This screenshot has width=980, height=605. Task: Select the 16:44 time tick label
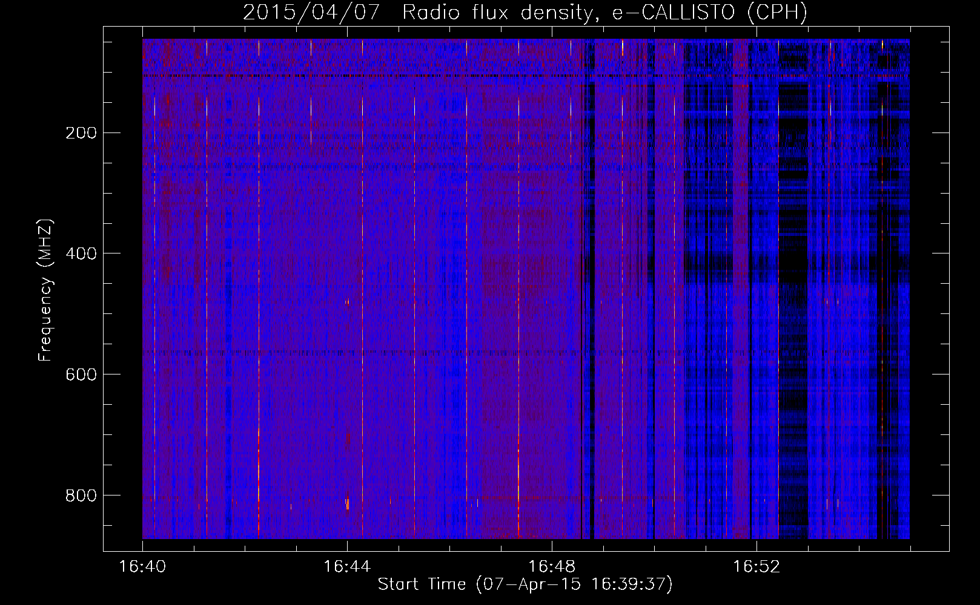pyautogui.click(x=347, y=567)
